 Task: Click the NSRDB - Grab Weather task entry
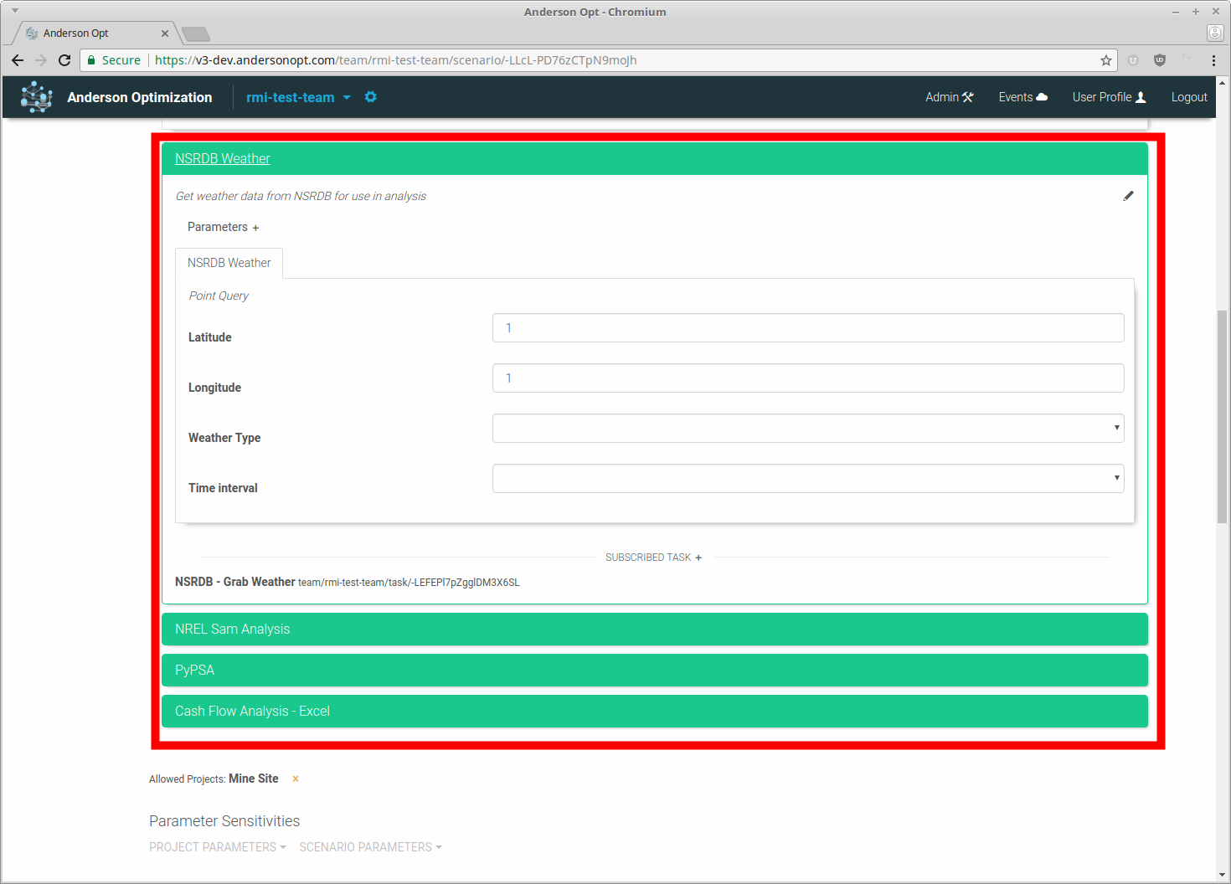[x=347, y=582]
